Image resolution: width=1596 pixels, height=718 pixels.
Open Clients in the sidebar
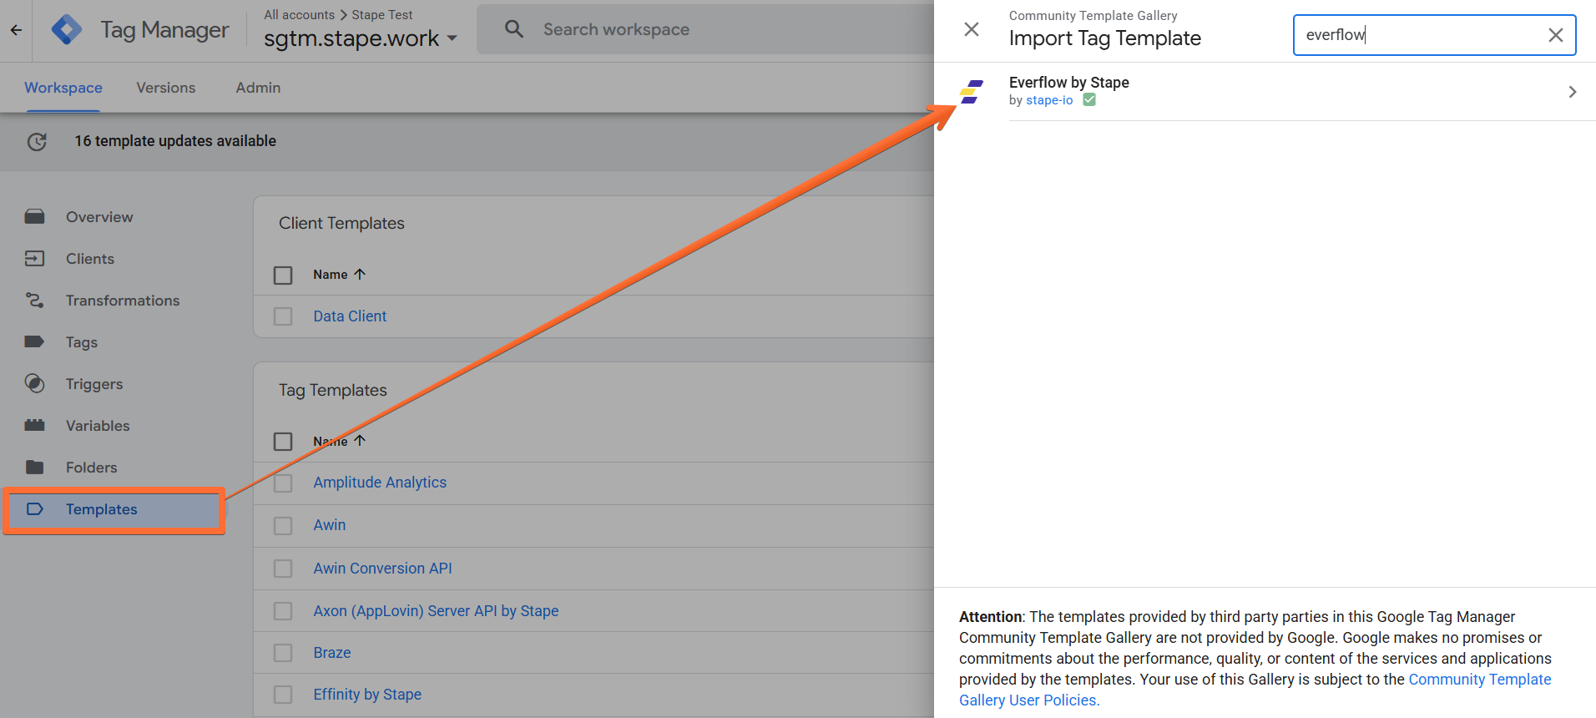(90, 259)
